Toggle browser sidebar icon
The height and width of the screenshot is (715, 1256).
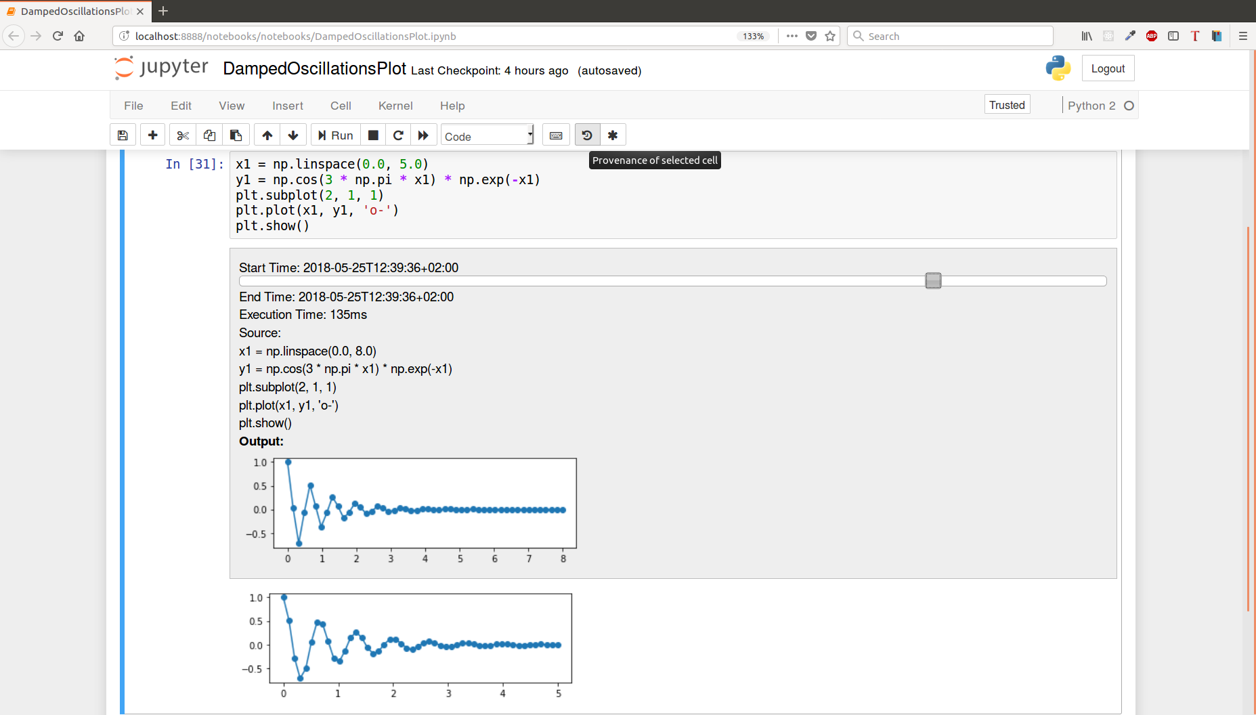click(x=1173, y=36)
